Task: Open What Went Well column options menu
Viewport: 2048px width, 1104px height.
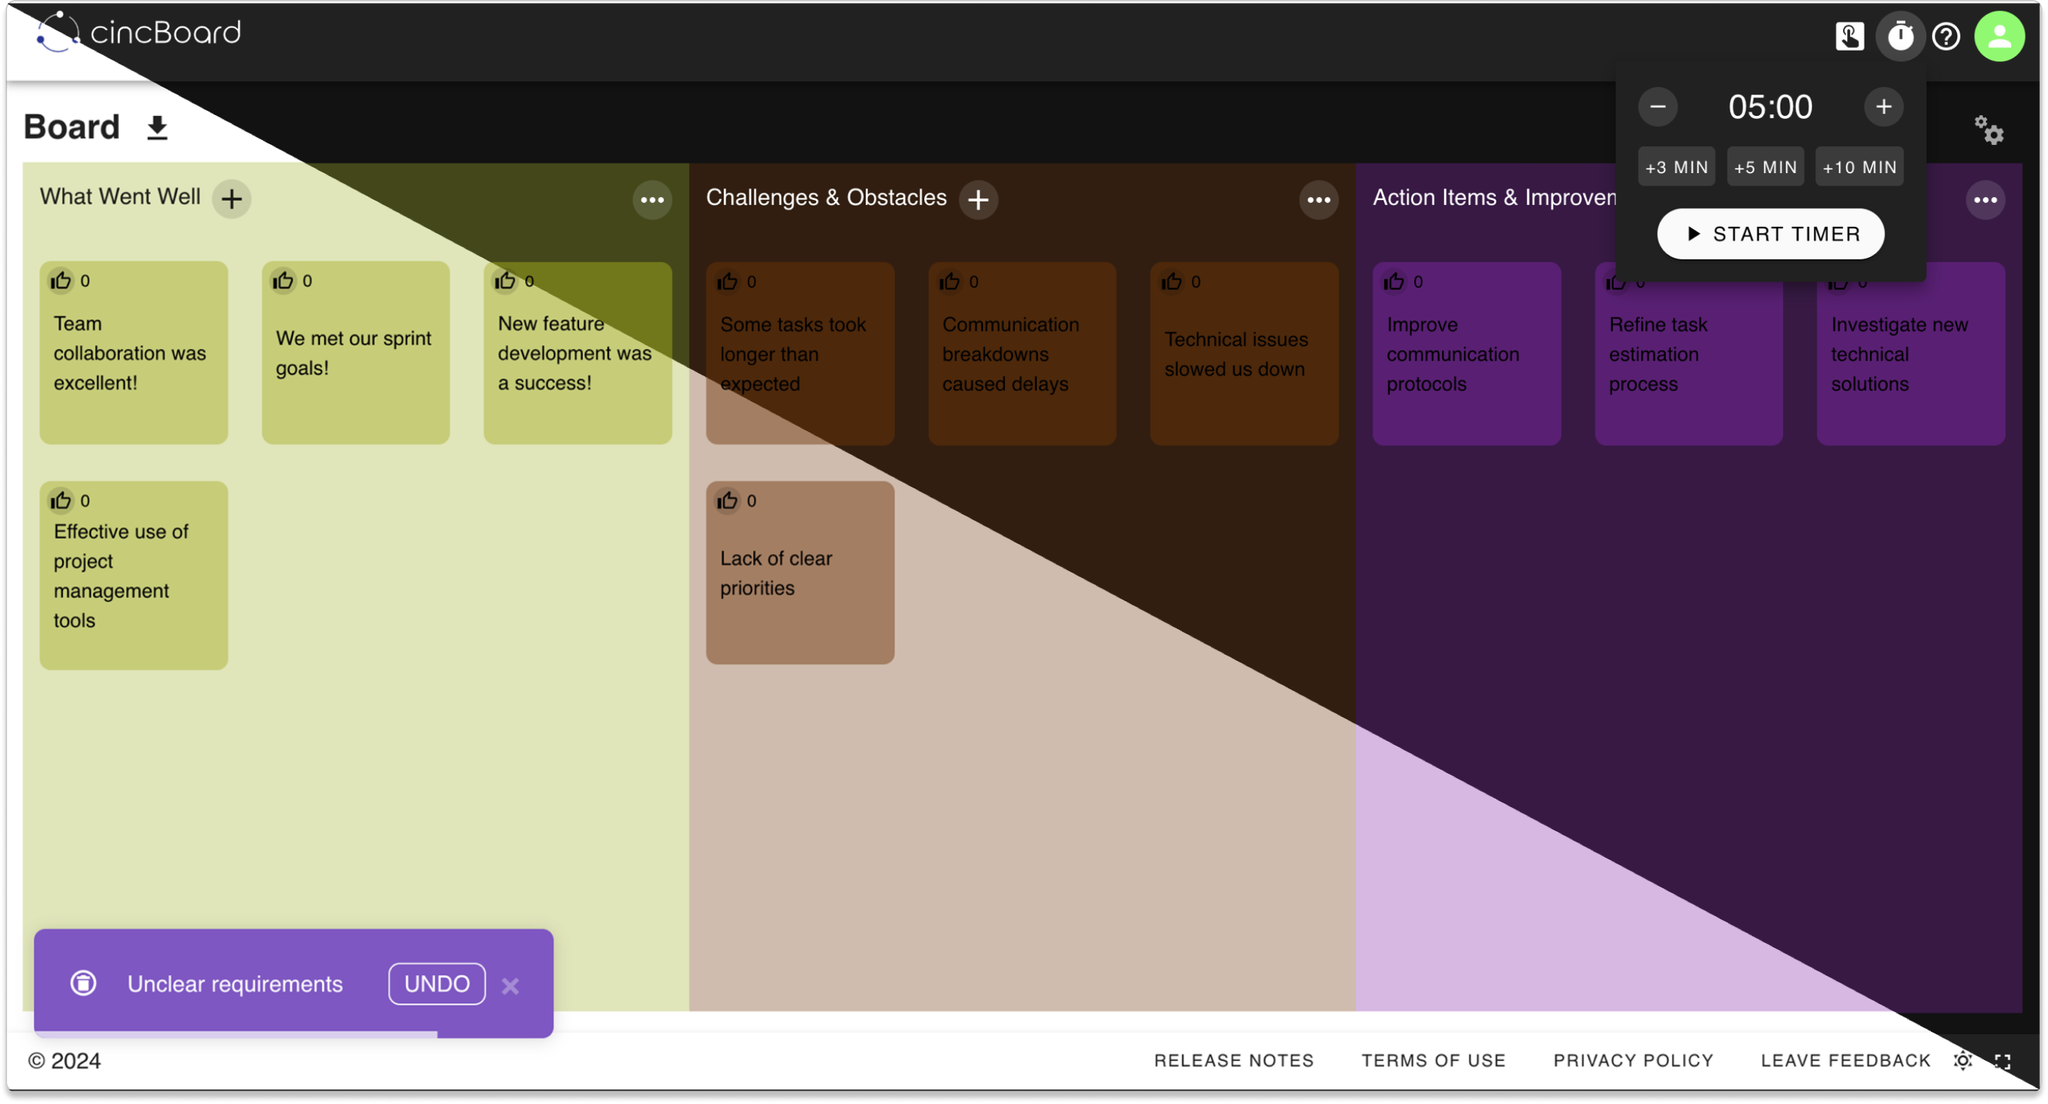Action: tap(652, 199)
